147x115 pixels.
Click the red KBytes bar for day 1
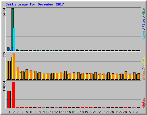[x=9, y=99]
